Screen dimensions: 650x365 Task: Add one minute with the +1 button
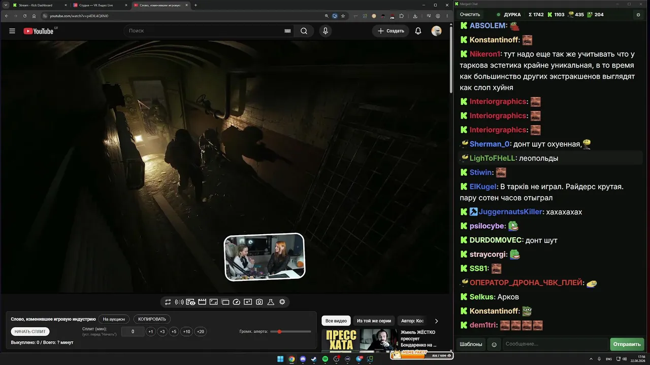coord(151,332)
